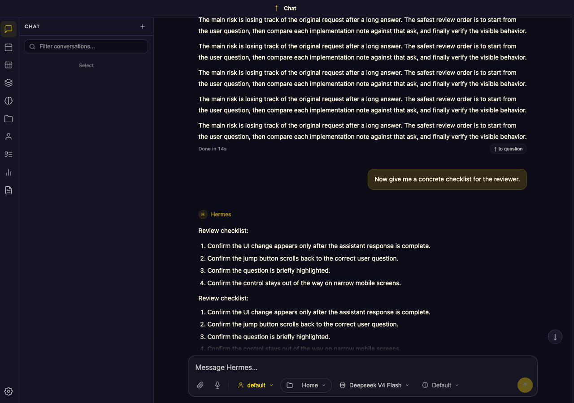Expand the default profile dropdown

click(x=256, y=385)
